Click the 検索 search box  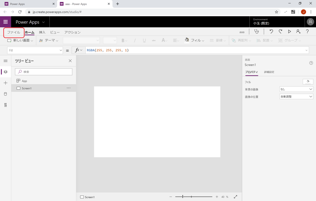coord(44,72)
